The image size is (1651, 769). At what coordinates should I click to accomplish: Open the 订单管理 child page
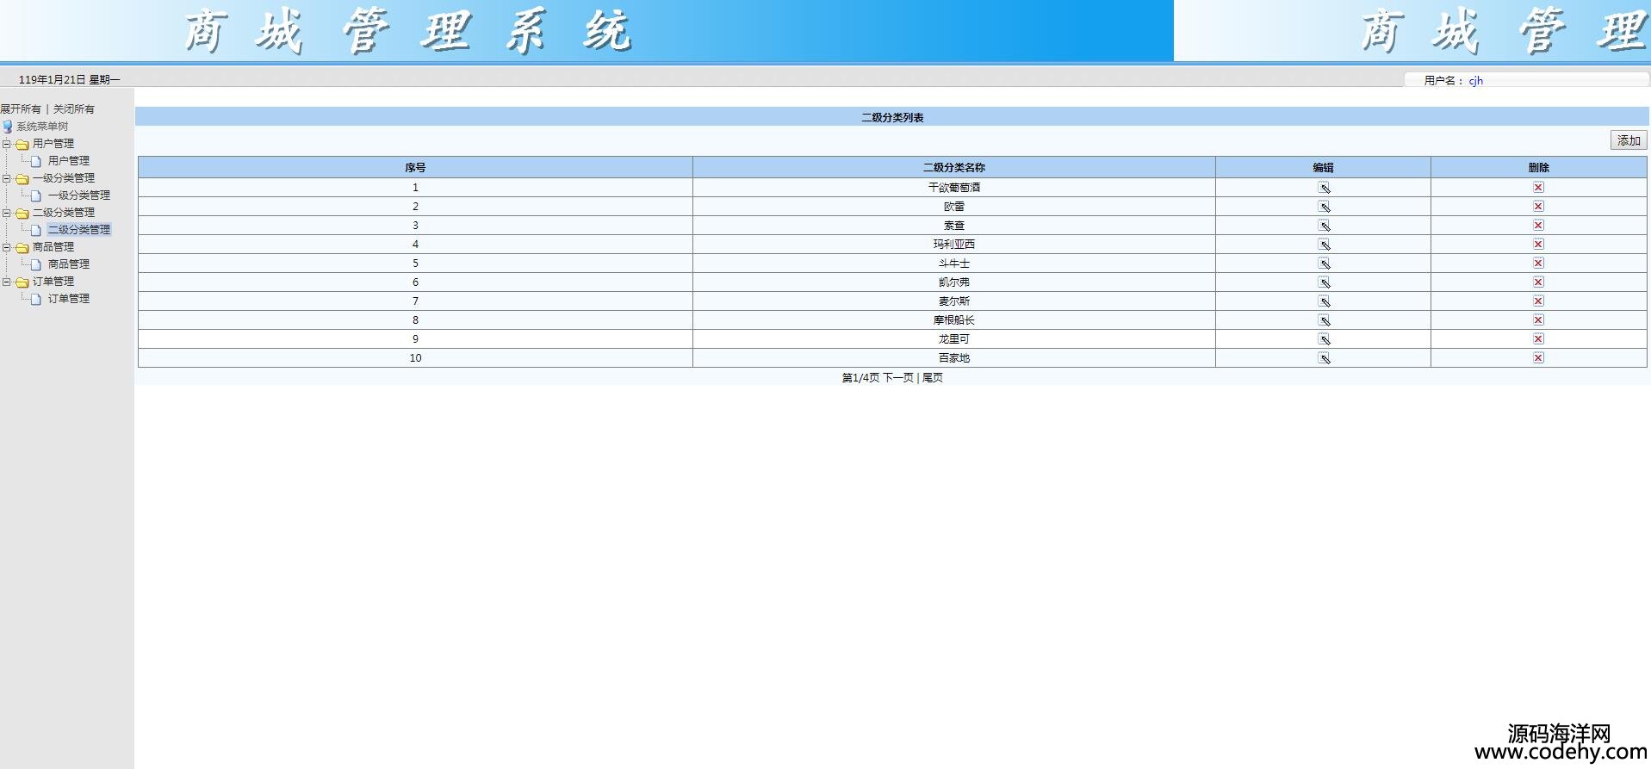tap(69, 299)
